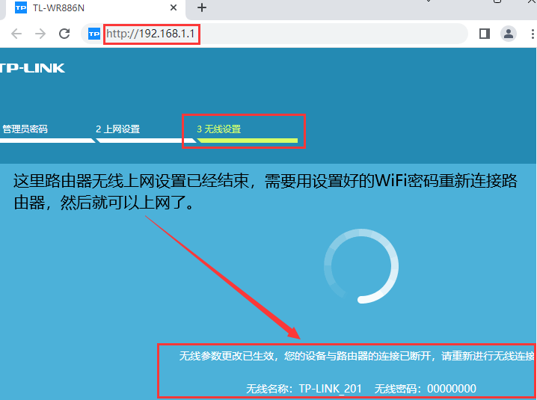Screen dimensions: 537x400
Task: Go forward with the browser forward arrow
Action: point(40,34)
